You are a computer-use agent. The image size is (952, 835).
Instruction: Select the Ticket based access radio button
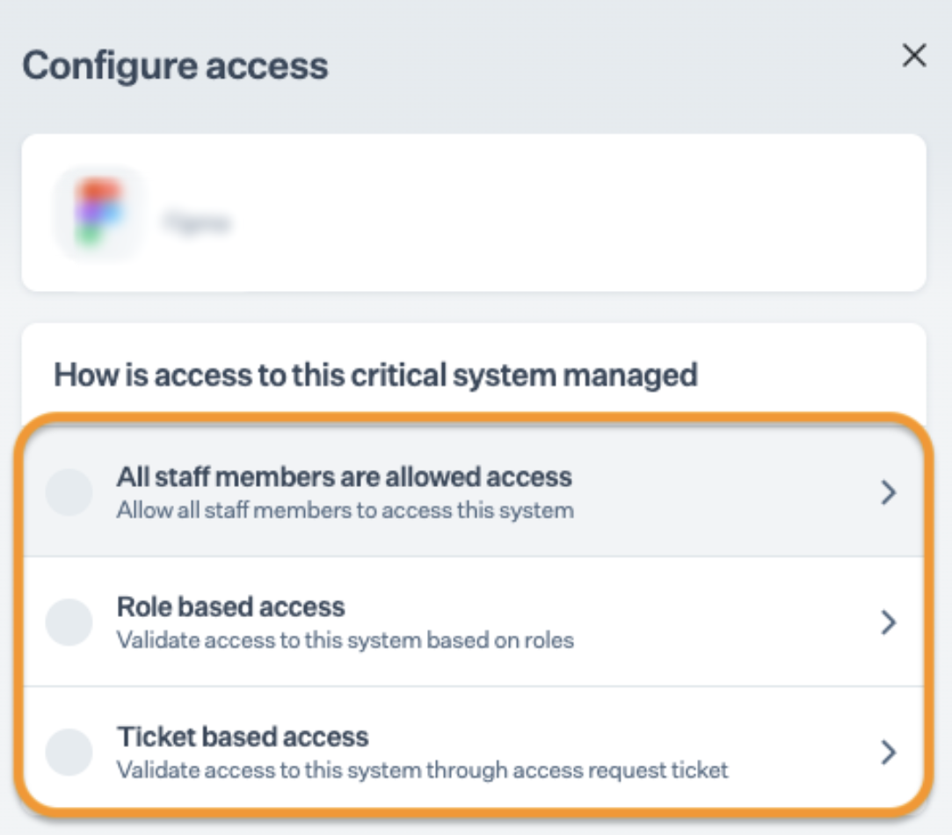69,752
